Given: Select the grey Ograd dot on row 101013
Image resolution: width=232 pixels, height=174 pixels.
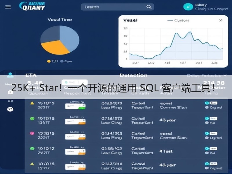Looking at the screenshot, I should click(x=207, y=108).
